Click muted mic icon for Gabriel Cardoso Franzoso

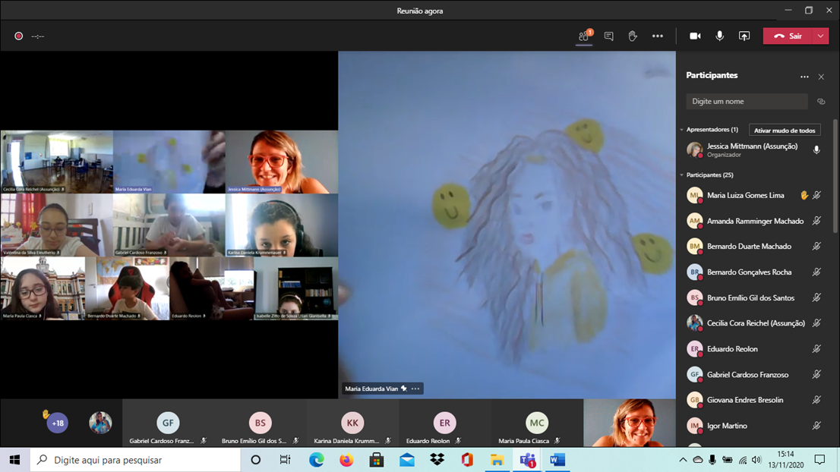816,375
